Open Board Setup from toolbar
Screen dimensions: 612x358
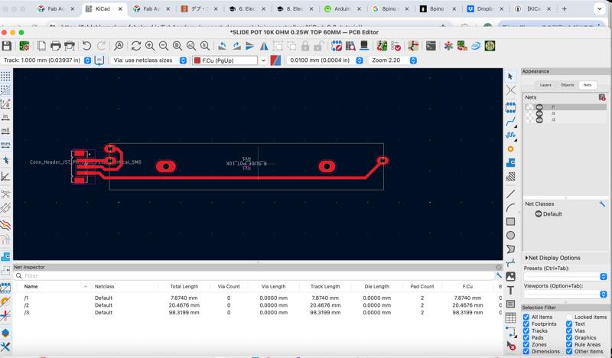[24, 46]
